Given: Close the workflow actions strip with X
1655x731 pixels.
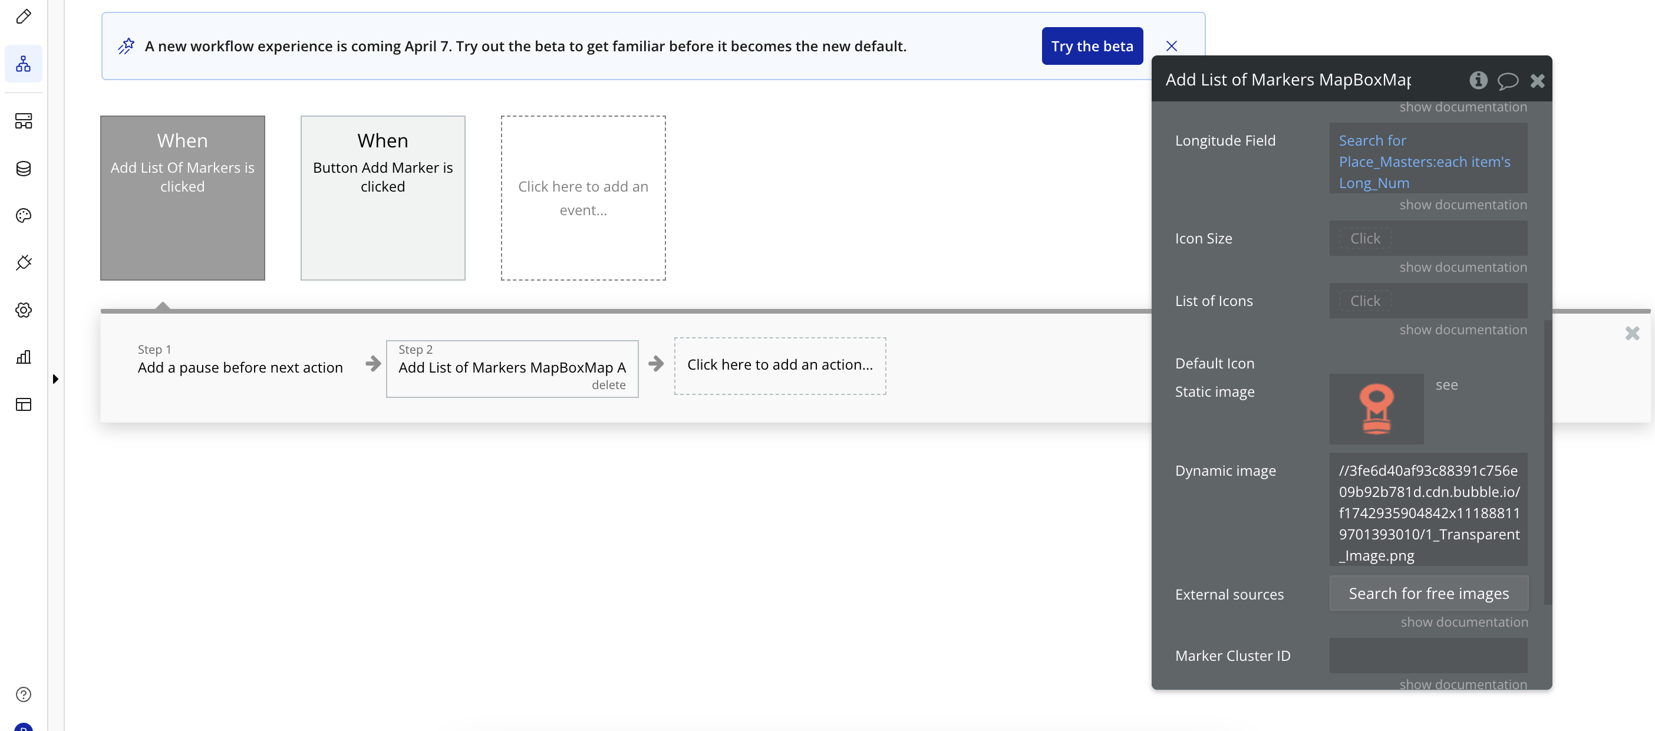Looking at the screenshot, I should click(1632, 334).
